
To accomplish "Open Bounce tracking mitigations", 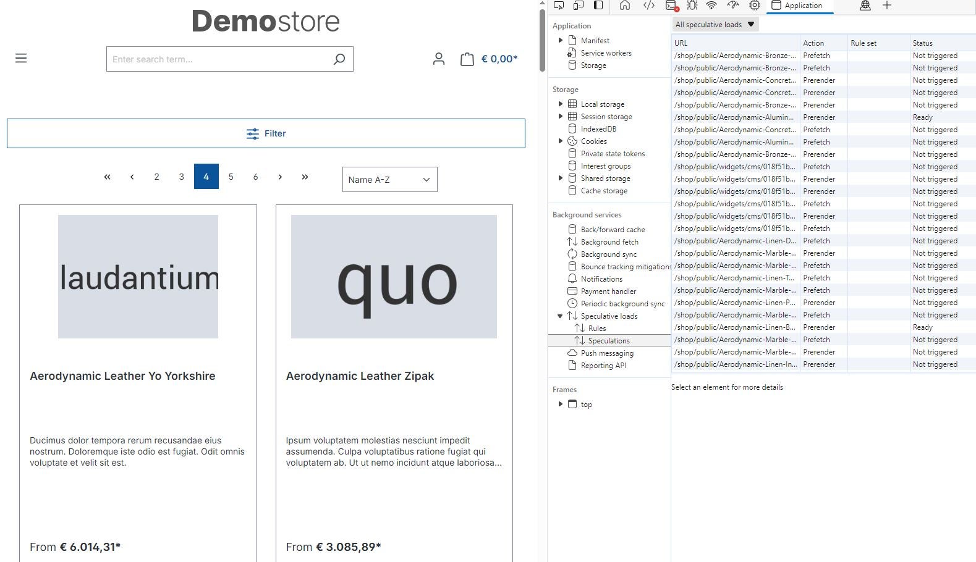I will 626,267.
